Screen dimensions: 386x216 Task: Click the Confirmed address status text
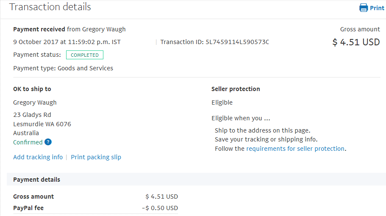28,142
